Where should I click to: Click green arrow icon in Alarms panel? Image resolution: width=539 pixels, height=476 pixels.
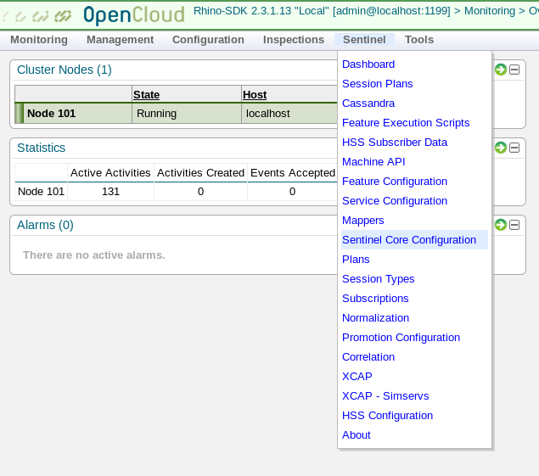[x=501, y=225]
